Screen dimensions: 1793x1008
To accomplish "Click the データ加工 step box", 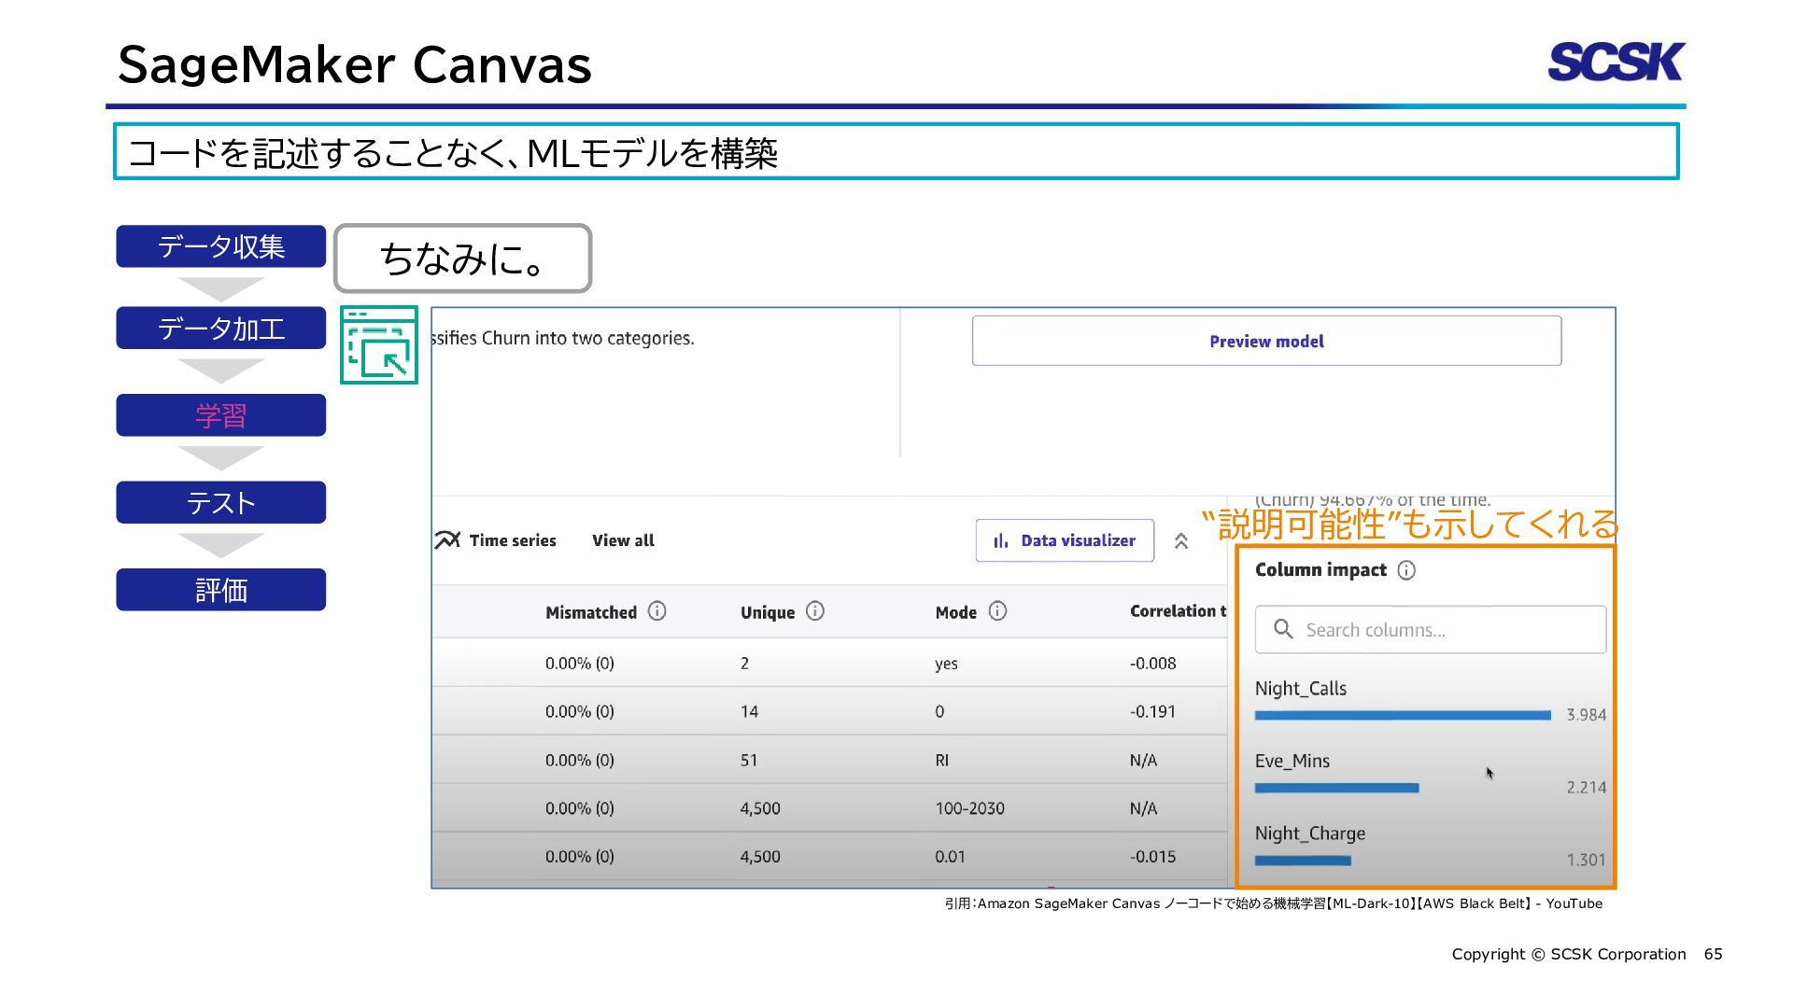I will point(221,329).
